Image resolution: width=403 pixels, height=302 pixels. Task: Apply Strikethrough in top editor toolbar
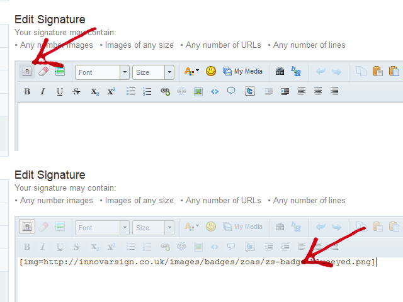[77, 91]
